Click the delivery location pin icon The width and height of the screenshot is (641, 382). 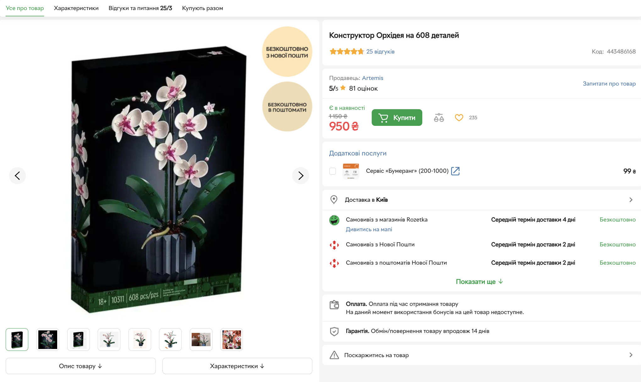(334, 199)
